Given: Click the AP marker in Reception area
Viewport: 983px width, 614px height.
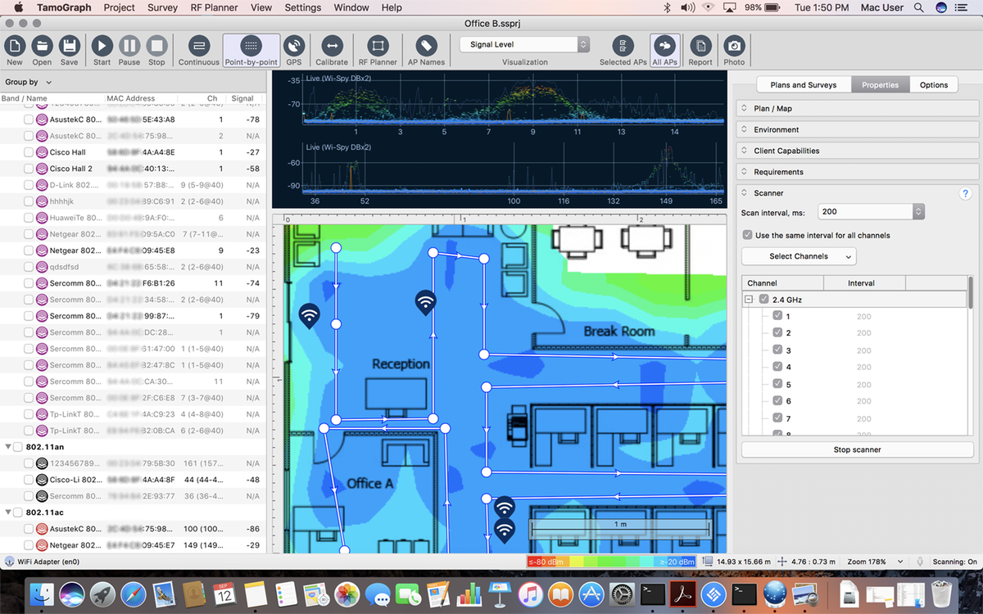Looking at the screenshot, I should tap(424, 303).
